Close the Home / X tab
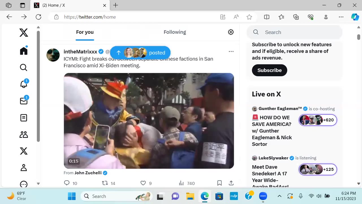362x204 pixels. point(104,5)
